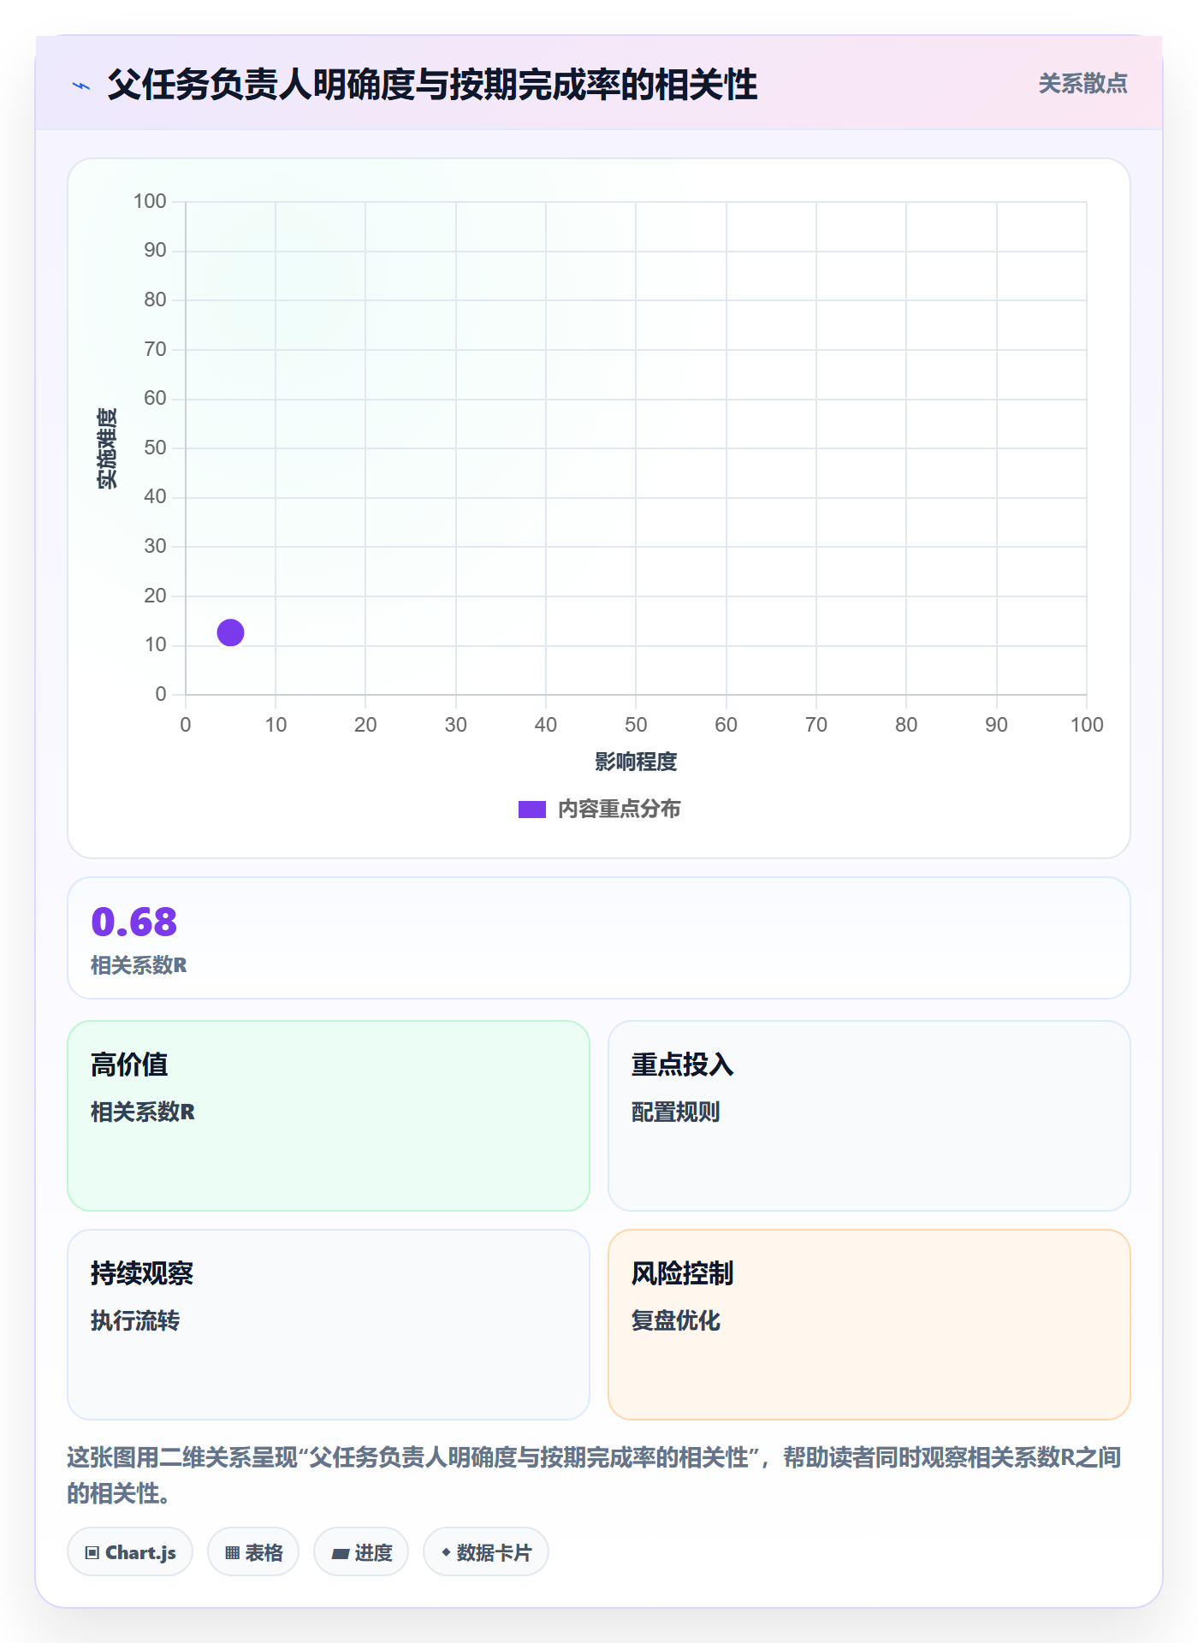The image size is (1198, 1643).
Task: Click the 复盘优化 subtitle text
Action: (x=676, y=1320)
